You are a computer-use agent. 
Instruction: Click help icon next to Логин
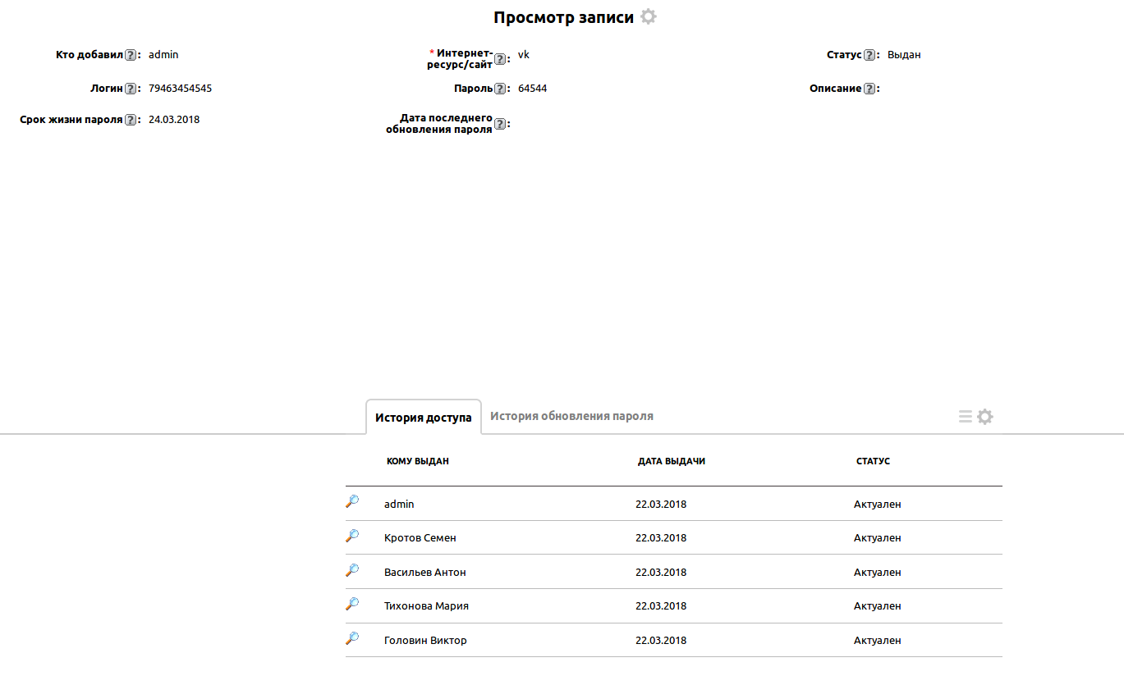tap(131, 89)
